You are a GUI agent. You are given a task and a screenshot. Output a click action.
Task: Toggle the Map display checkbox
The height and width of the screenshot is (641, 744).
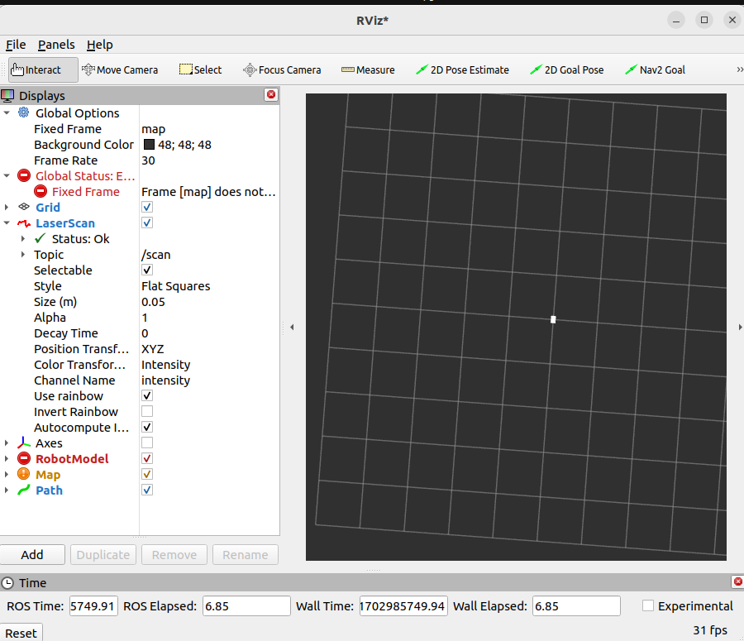pyautogui.click(x=147, y=474)
